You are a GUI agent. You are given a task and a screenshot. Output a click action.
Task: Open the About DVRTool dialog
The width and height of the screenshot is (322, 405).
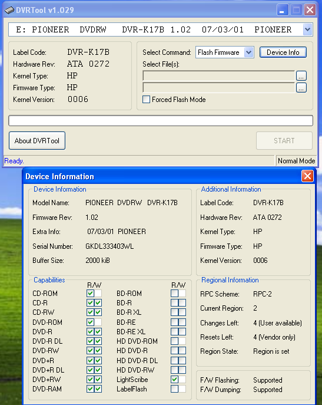point(37,141)
